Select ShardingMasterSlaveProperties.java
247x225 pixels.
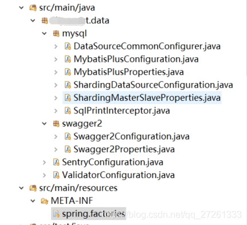tap(147, 98)
